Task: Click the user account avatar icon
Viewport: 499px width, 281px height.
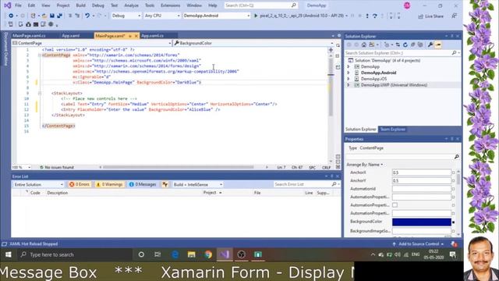Action: (x=407, y=5)
